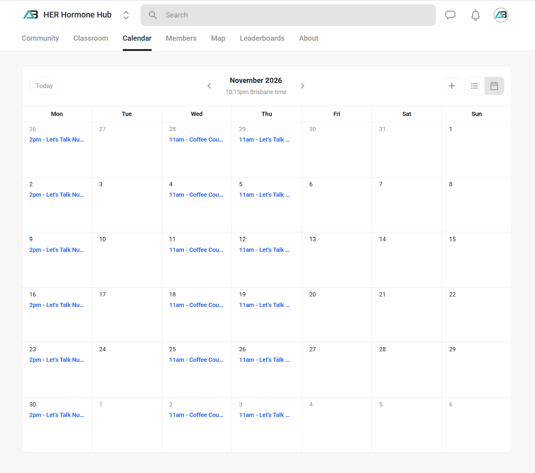Viewport: 535px width, 473px height.
Task: Go to previous month
Action: tap(209, 86)
